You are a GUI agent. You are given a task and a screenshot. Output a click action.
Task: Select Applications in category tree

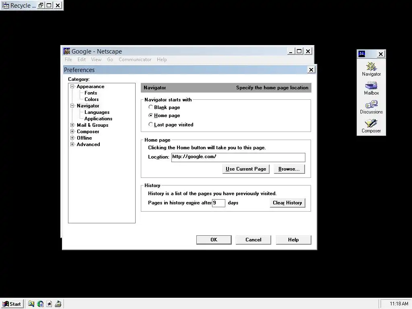(x=98, y=119)
